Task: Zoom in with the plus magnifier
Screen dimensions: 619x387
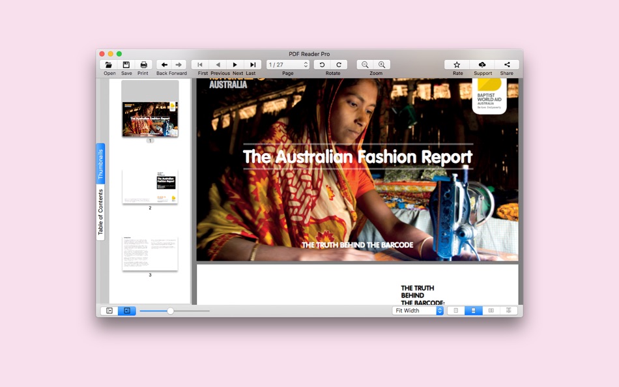Action: [x=382, y=64]
